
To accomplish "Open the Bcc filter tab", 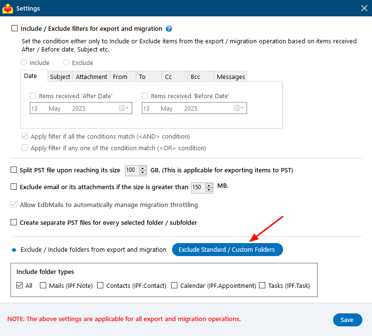I will [x=201, y=77].
